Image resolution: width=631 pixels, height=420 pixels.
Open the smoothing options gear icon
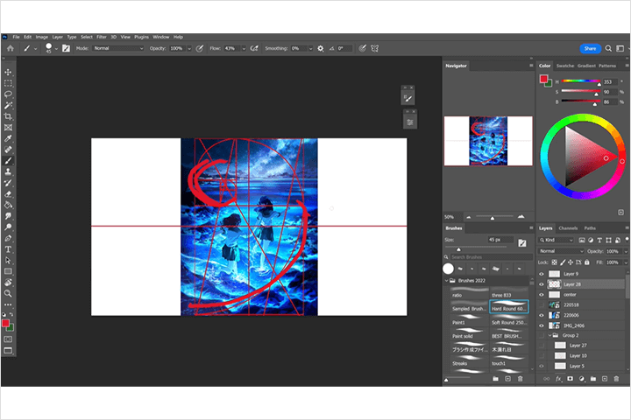point(321,48)
